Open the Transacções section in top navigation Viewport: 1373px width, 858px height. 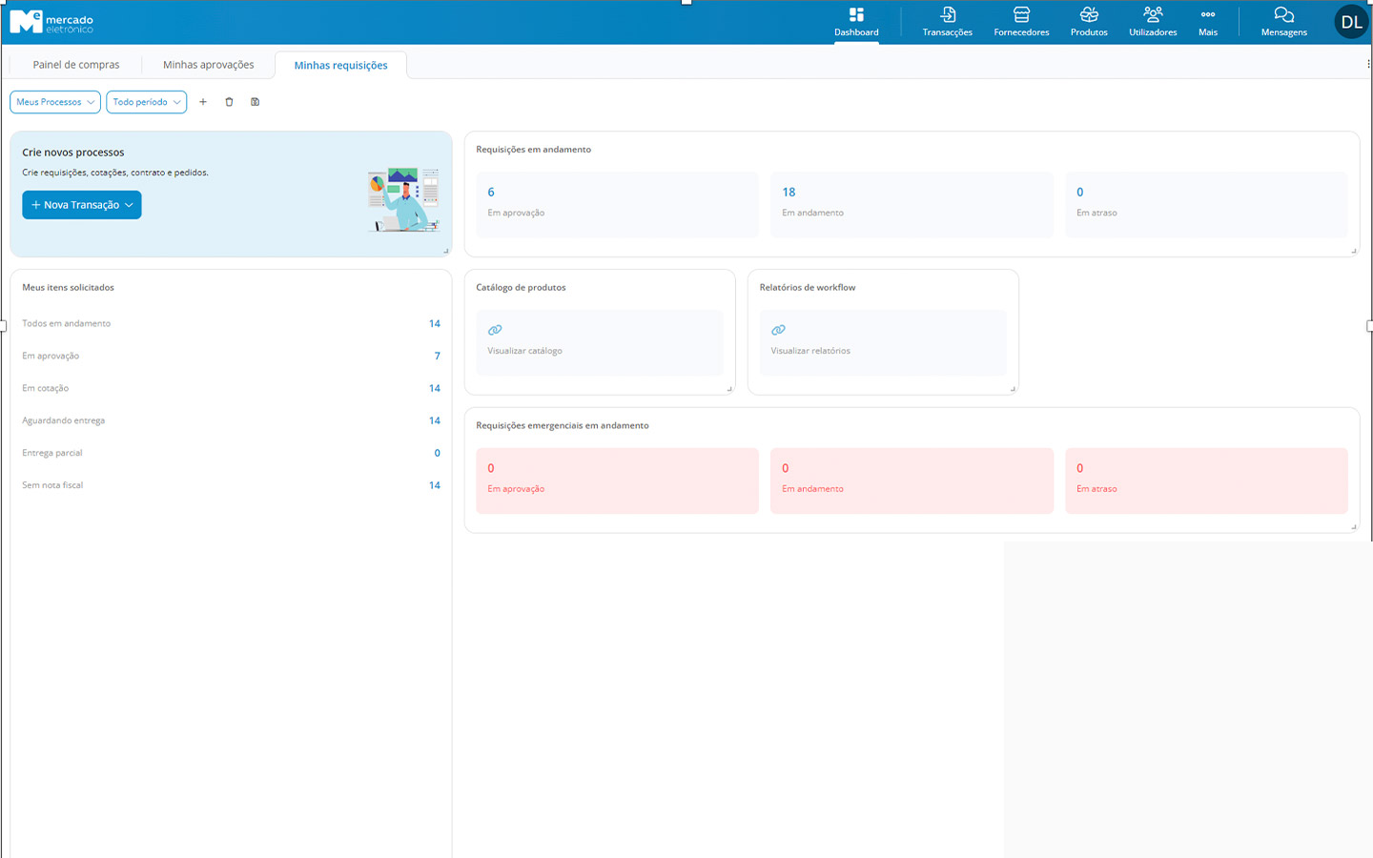click(947, 22)
